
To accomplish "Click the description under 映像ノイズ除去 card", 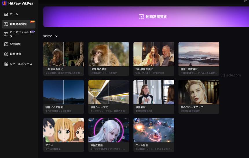I will click(58, 111).
